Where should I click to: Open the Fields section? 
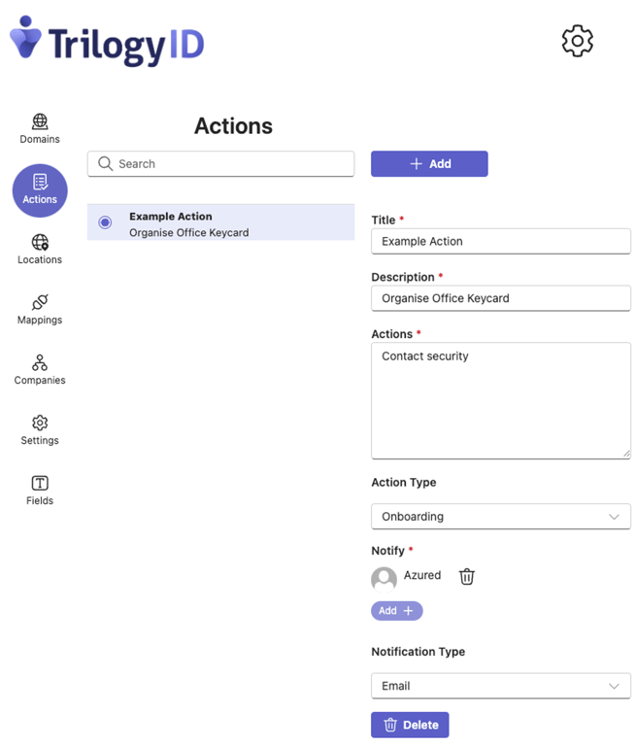pyautogui.click(x=40, y=490)
